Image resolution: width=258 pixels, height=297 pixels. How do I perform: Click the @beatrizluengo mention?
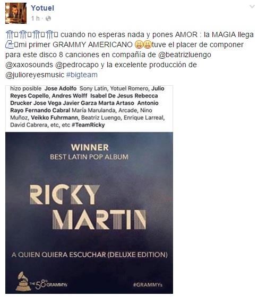(185, 55)
